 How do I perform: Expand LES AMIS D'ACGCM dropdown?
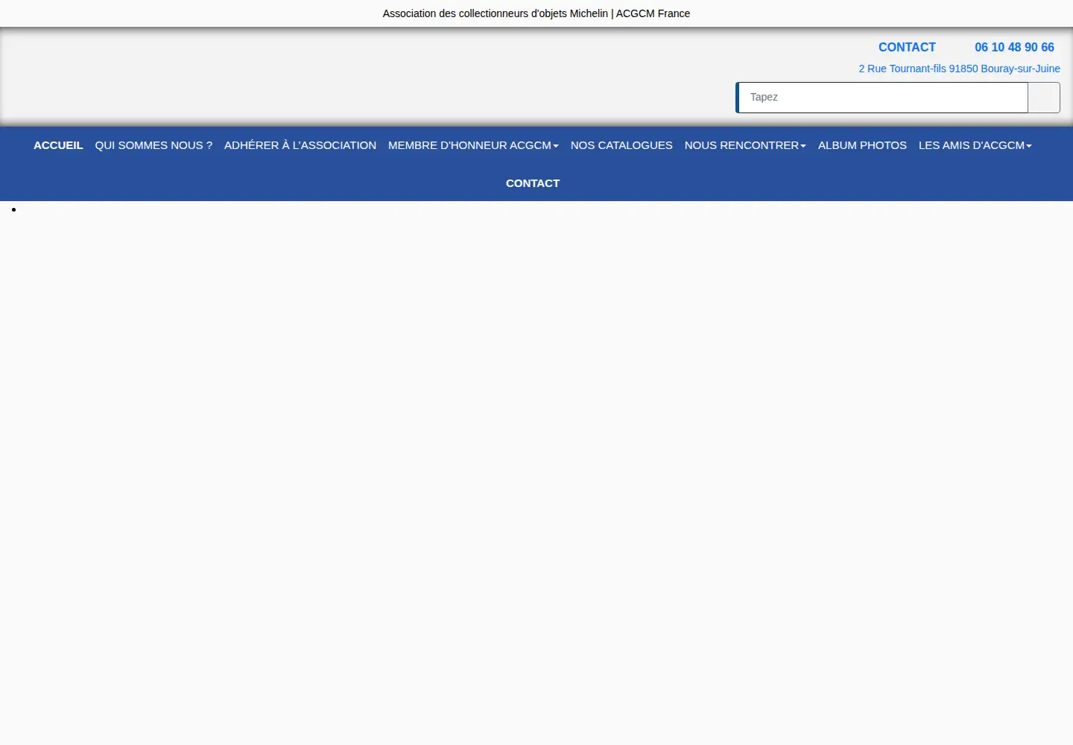pyautogui.click(x=975, y=145)
